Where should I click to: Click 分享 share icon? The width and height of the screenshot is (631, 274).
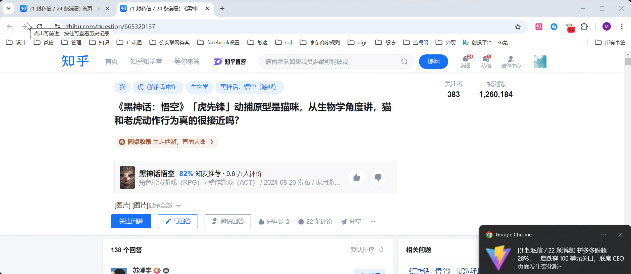[351, 221]
